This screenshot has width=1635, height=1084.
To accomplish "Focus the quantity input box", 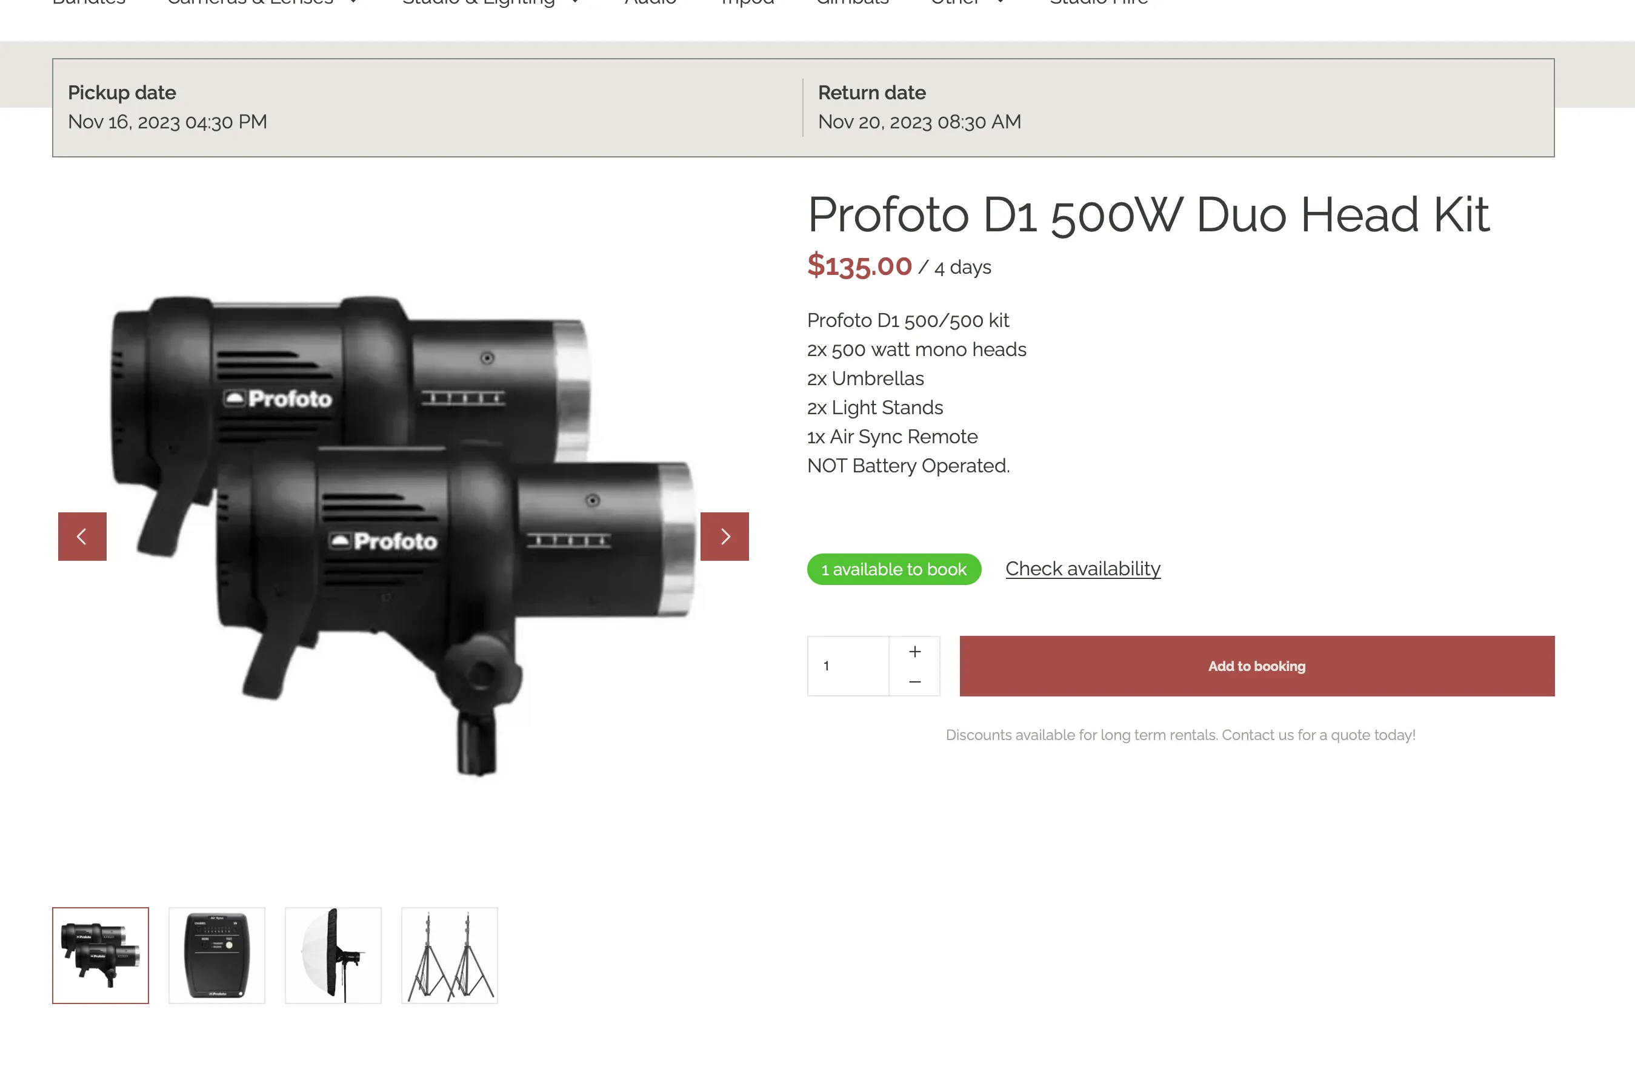I will (x=848, y=666).
